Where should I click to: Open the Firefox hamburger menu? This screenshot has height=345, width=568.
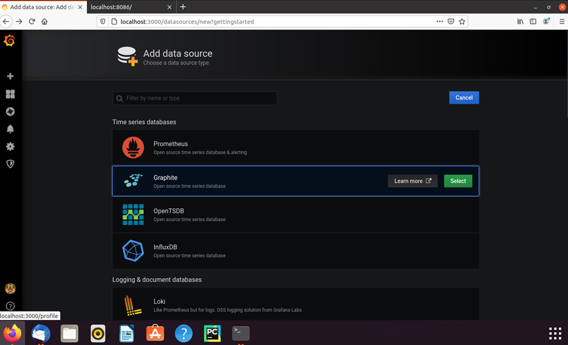(x=562, y=21)
